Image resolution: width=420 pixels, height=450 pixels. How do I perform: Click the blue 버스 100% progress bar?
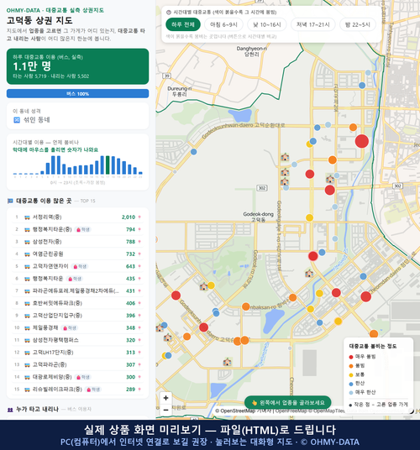pyautogui.click(x=77, y=94)
